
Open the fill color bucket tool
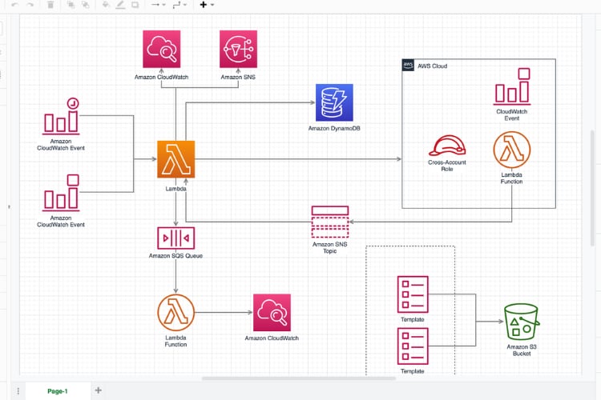point(106,5)
